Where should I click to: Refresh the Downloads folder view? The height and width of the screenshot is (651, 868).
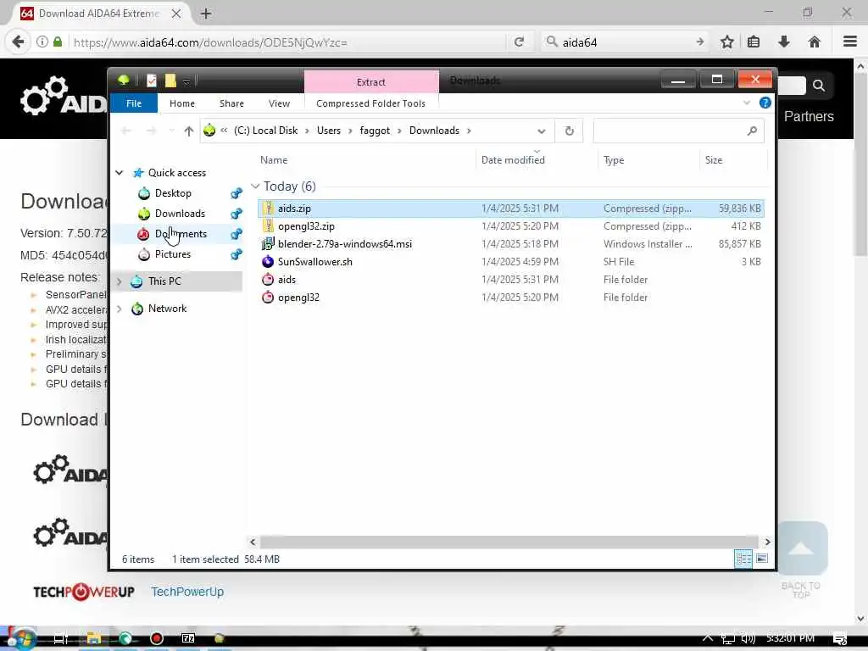[569, 131]
